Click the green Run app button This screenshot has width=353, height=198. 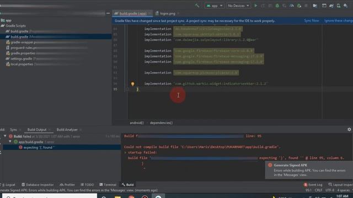[256, 6]
